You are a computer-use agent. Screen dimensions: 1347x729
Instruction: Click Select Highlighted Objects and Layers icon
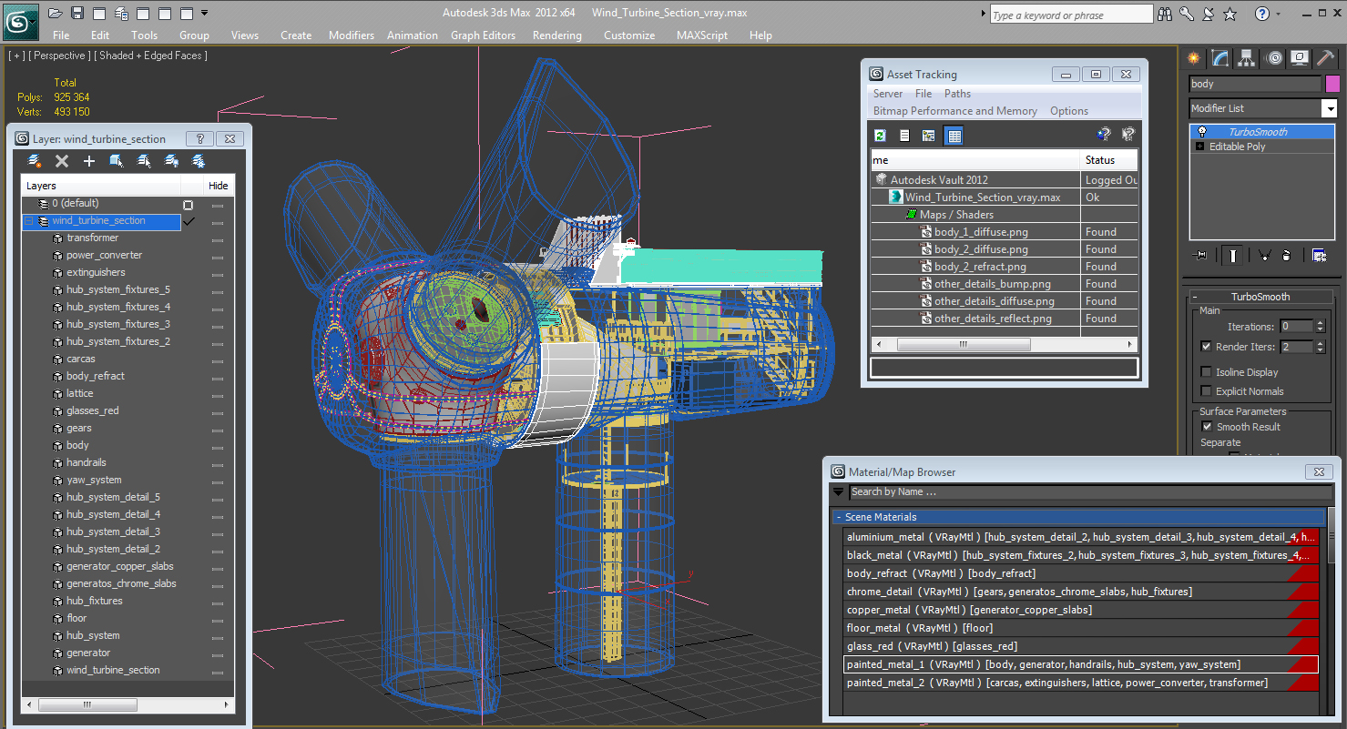tap(117, 161)
